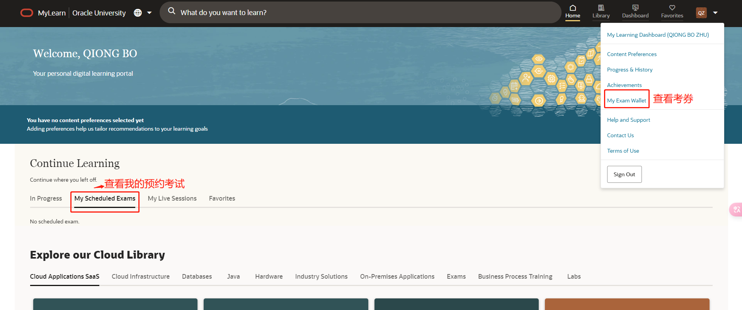Open the Dashboard nav icon

click(x=635, y=8)
